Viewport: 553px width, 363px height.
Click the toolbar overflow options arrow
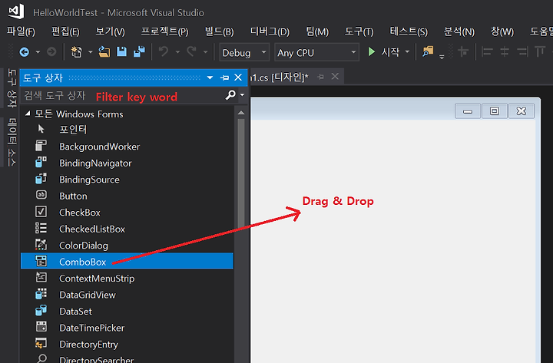[x=442, y=56]
